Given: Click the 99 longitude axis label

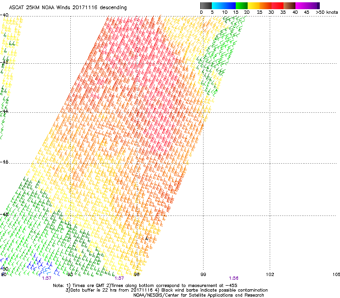Looking at the screenshot, I should (203, 275).
